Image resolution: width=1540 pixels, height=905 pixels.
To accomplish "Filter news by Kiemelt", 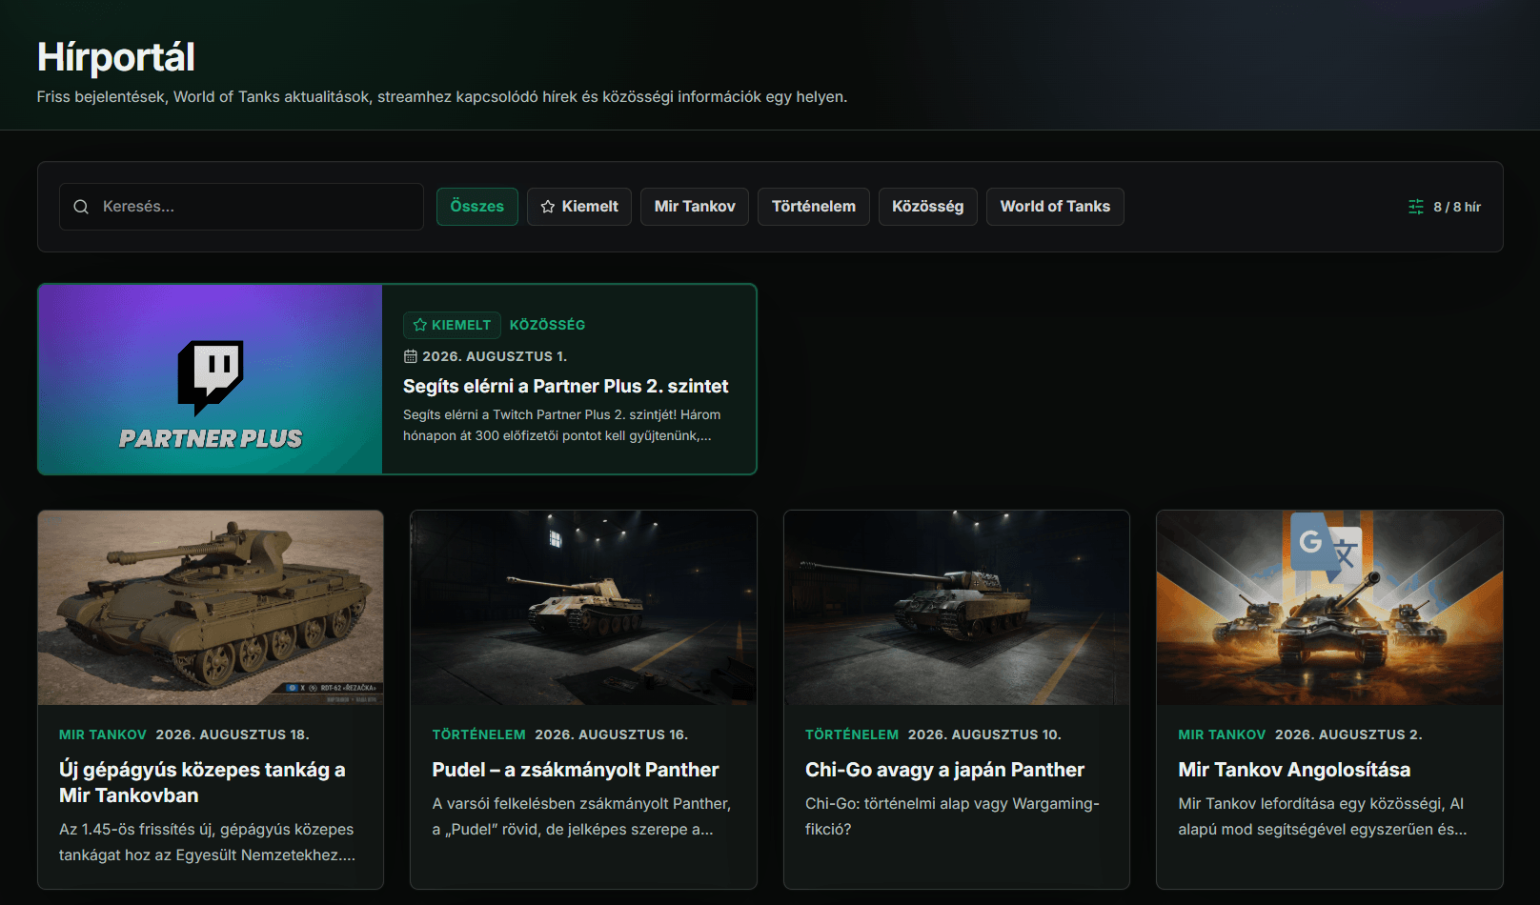I will (579, 207).
